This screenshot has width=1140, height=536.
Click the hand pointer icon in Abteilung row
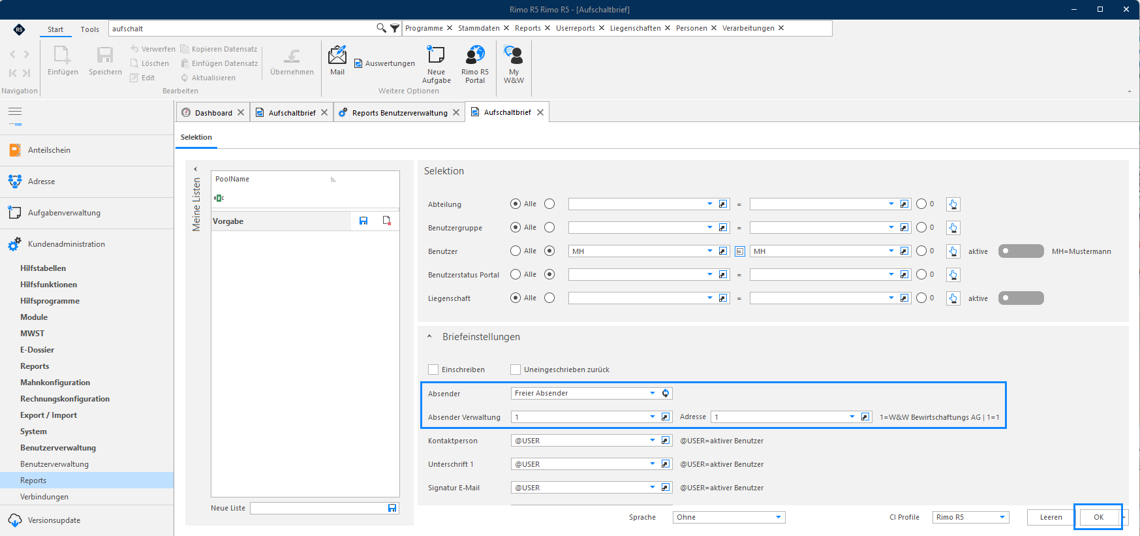point(953,204)
